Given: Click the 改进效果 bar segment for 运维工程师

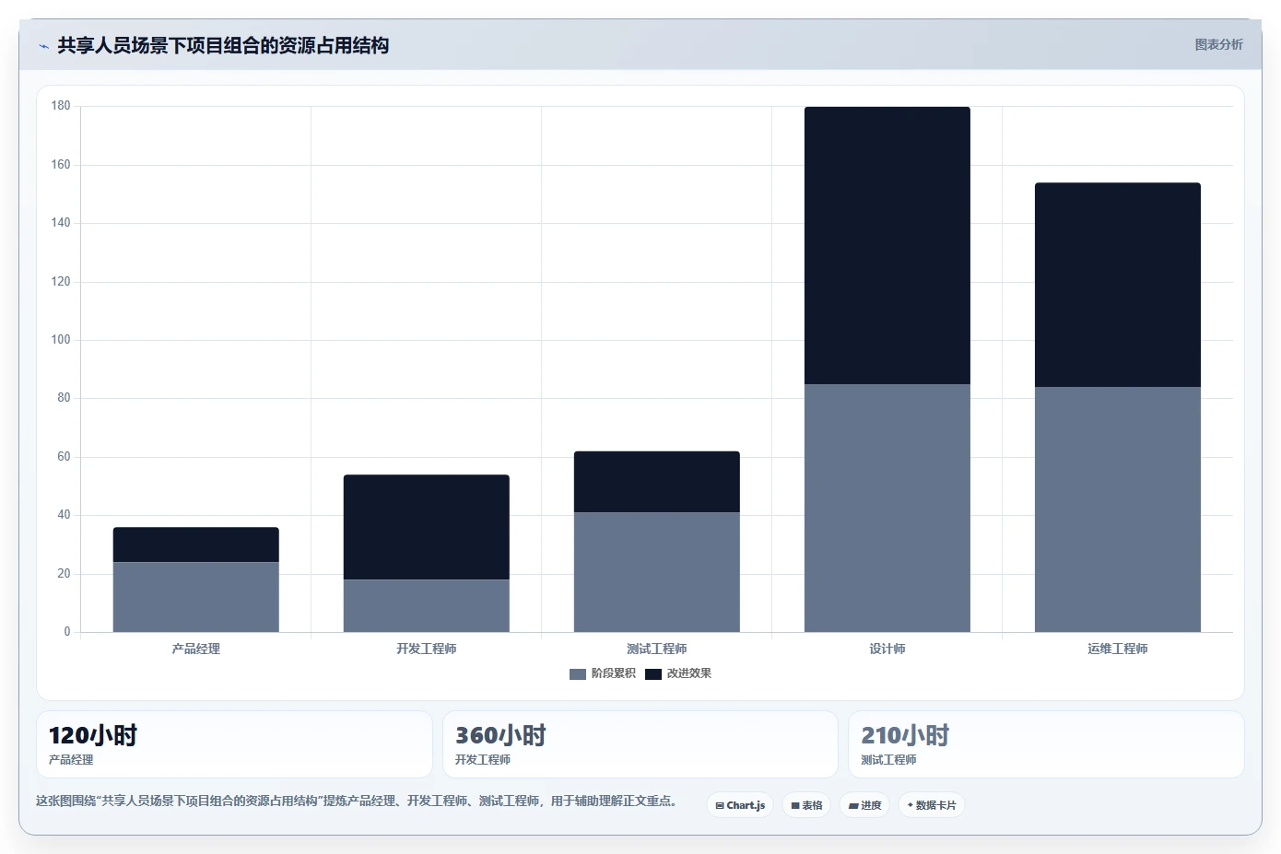Looking at the screenshot, I should 1118,285.
